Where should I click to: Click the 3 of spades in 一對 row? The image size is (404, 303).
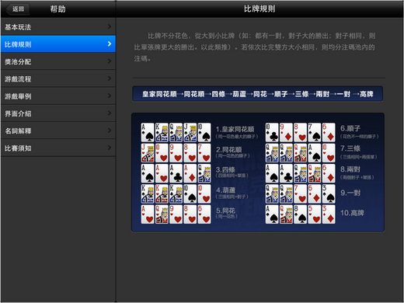click(x=329, y=193)
